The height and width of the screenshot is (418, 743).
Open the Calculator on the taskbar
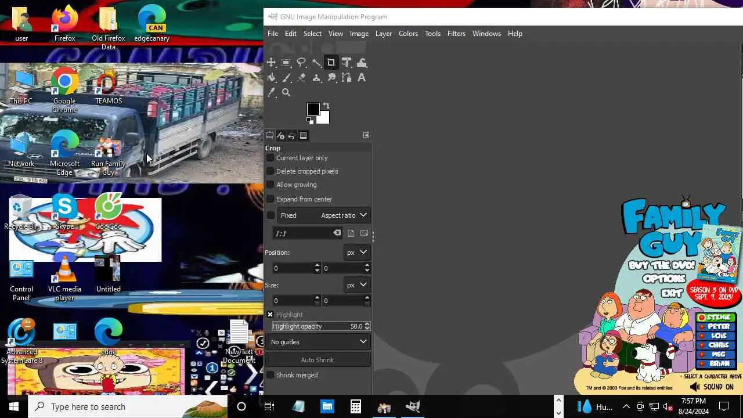point(356,406)
